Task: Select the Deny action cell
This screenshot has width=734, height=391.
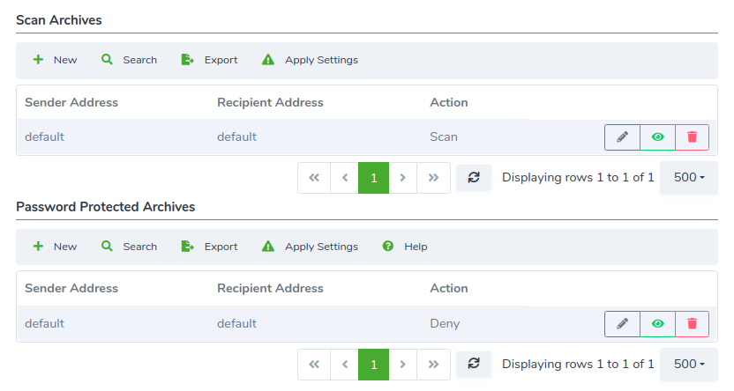Action: (445, 324)
